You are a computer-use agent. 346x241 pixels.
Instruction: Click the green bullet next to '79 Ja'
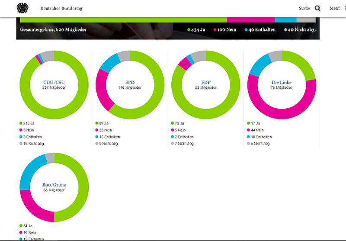(173, 123)
